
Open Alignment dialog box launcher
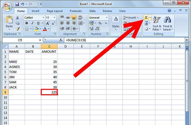[x=84, y=34]
